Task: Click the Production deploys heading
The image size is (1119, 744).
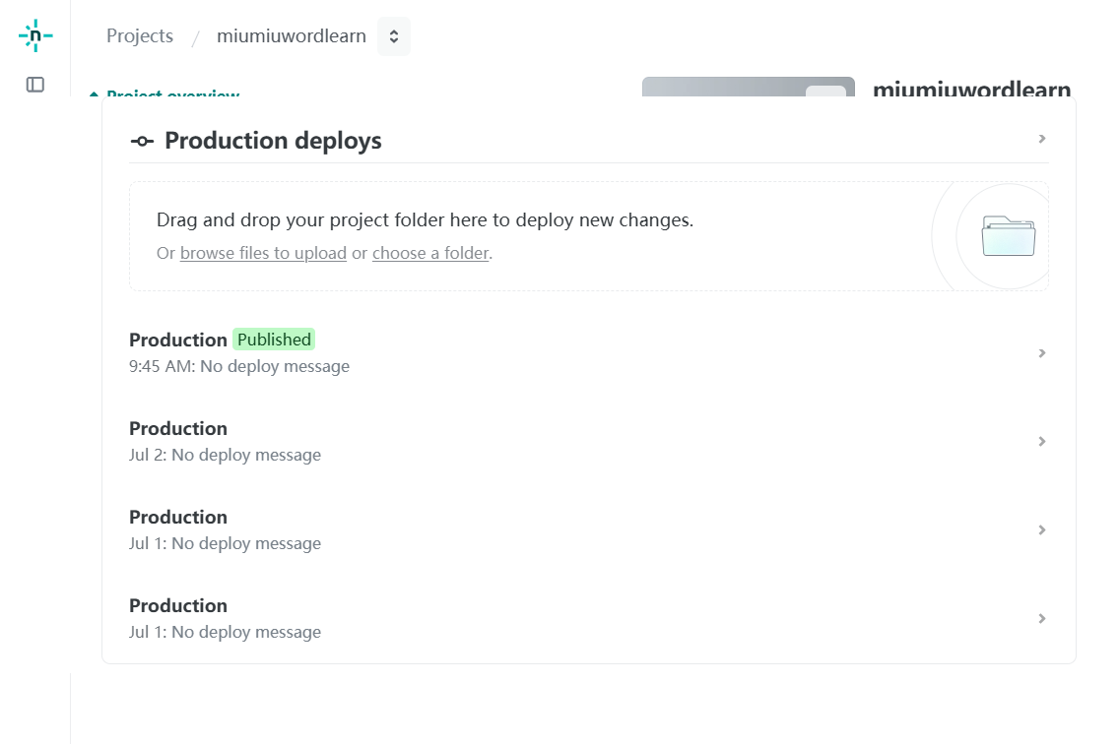Action: [273, 141]
